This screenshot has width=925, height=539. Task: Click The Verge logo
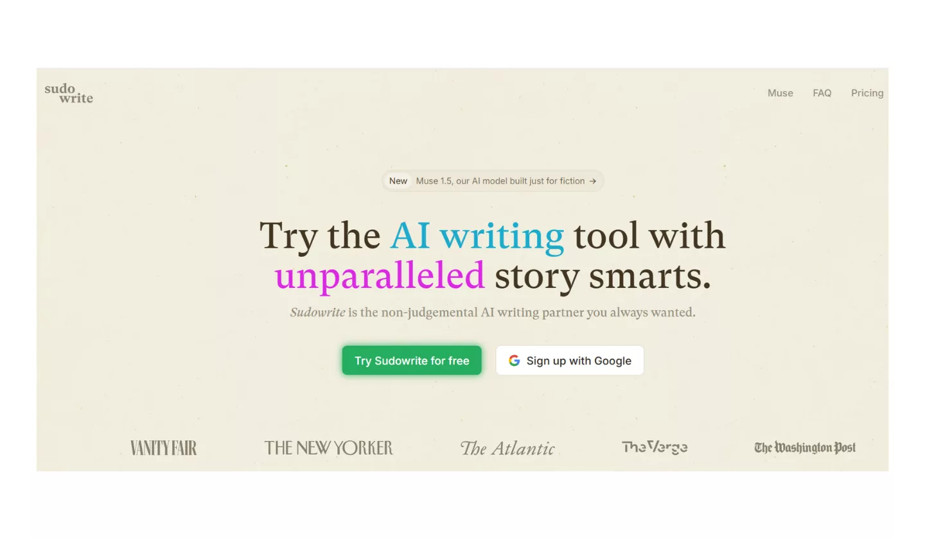click(654, 447)
